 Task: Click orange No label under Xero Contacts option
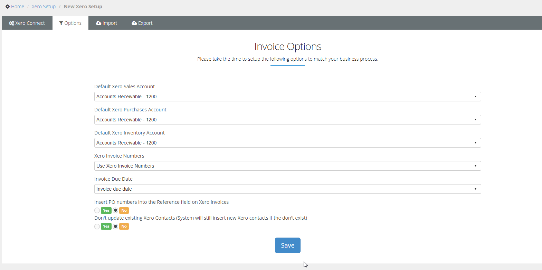click(124, 227)
